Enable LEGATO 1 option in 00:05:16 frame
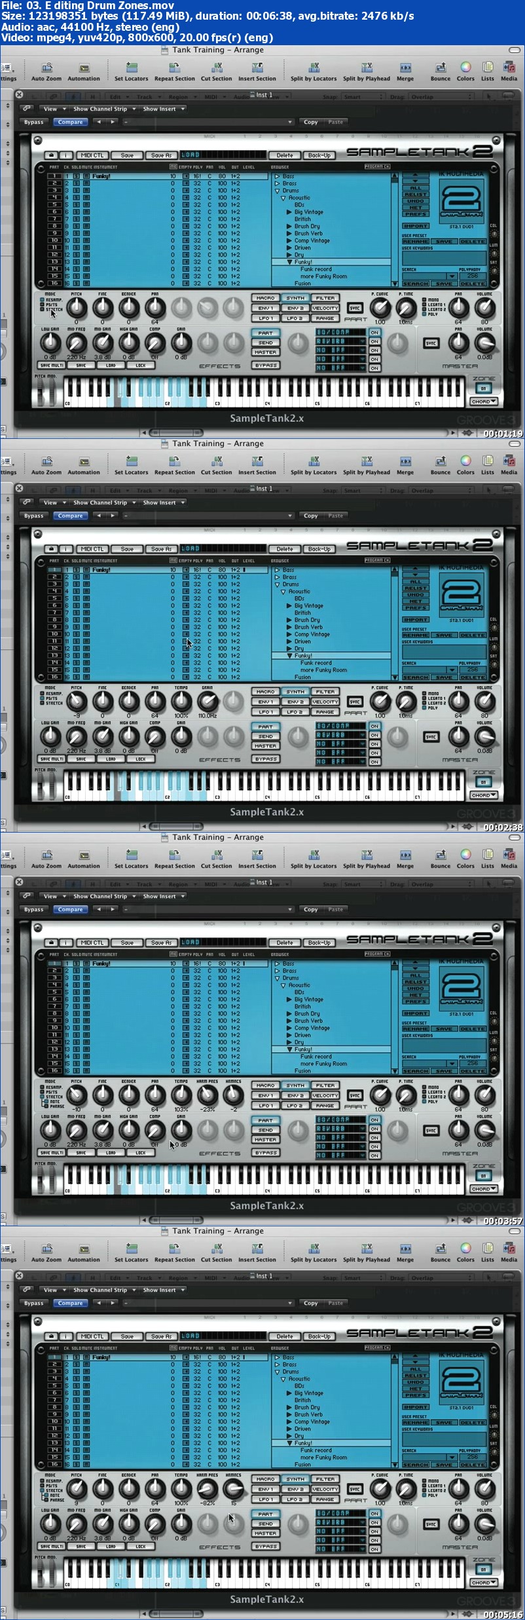The height and width of the screenshot is (1620, 525). pyautogui.click(x=434, y=1486)
